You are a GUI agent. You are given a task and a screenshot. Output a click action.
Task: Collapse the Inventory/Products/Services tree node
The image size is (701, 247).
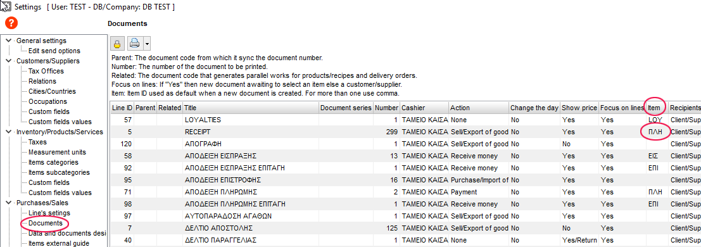[8, 132]
